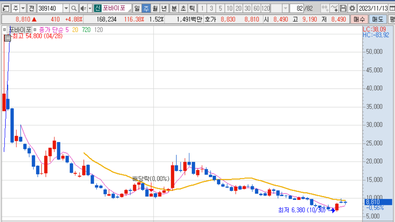Expand the sound alert options arrow
Screen dimensions: 395x222
tap(90, 9)
